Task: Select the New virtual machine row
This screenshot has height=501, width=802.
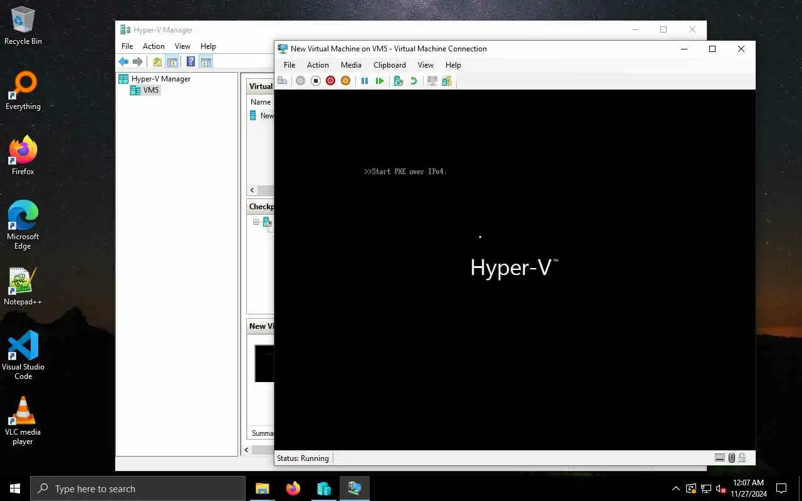Action: pyautogui.click(x=262, y=116)
